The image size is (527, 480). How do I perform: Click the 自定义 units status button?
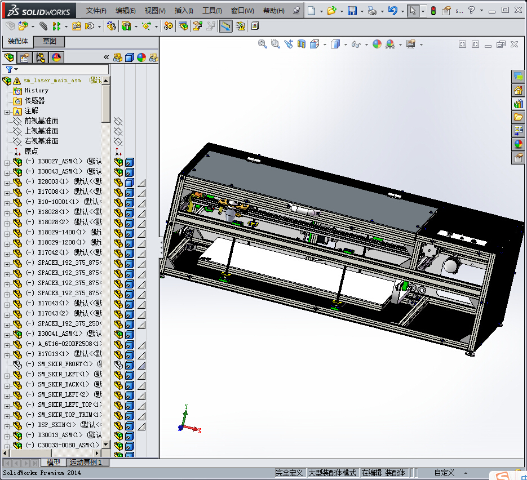pos(444,473)
